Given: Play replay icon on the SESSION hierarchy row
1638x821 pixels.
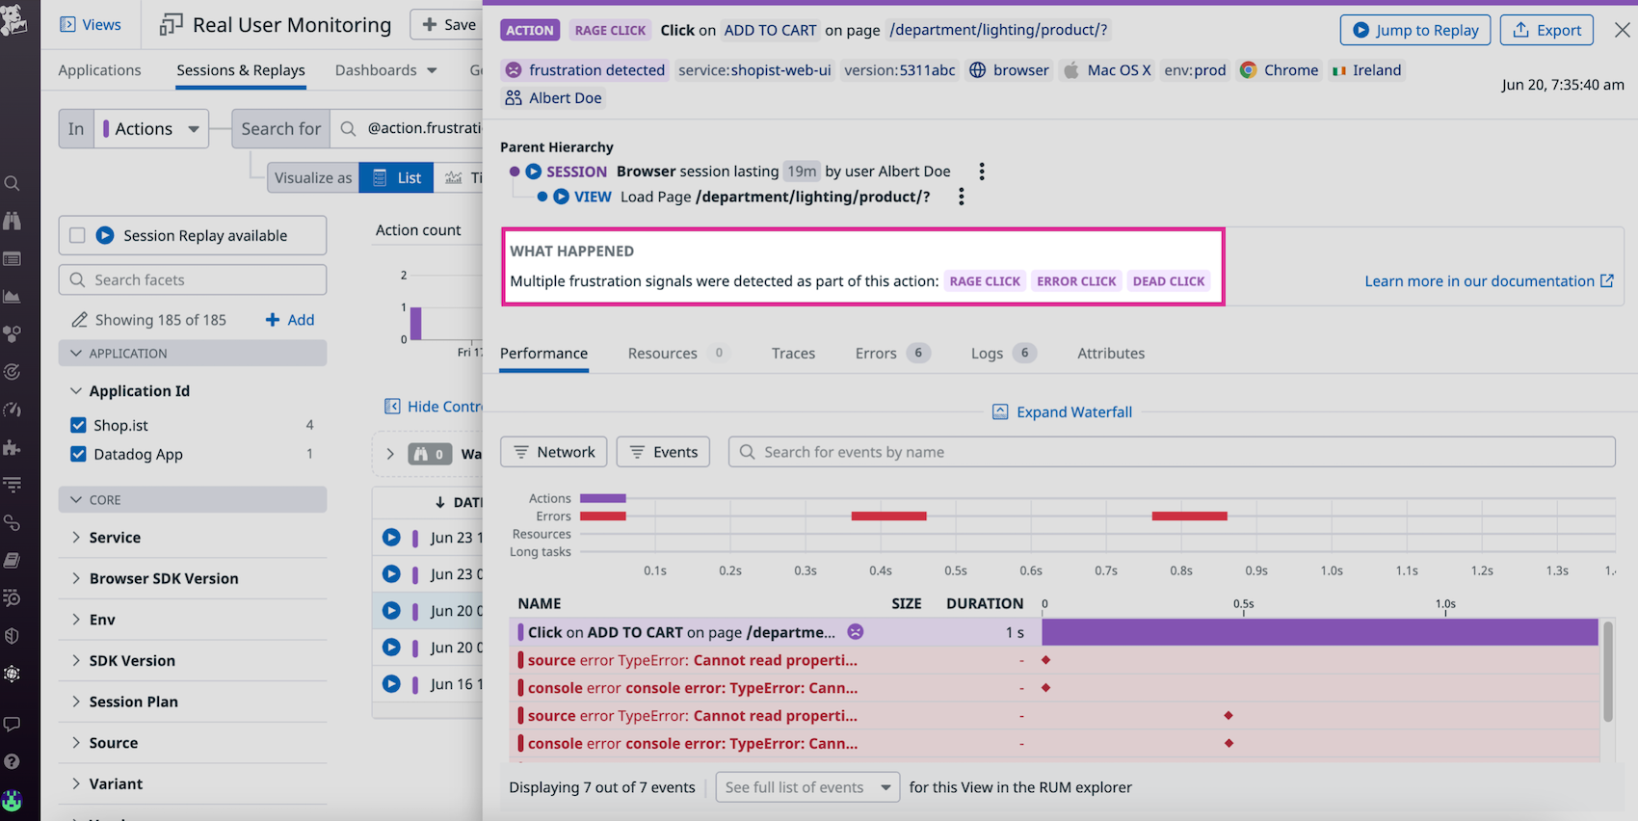Looking at the screenshot, I should pos(534,172).
